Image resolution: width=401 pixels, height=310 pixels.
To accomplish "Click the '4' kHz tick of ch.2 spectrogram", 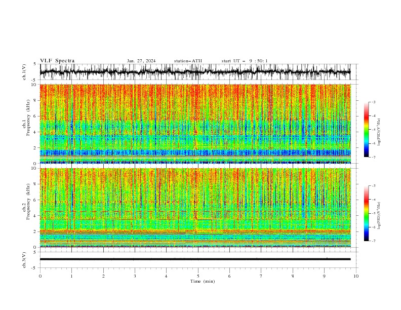I will tap(35, 216).
